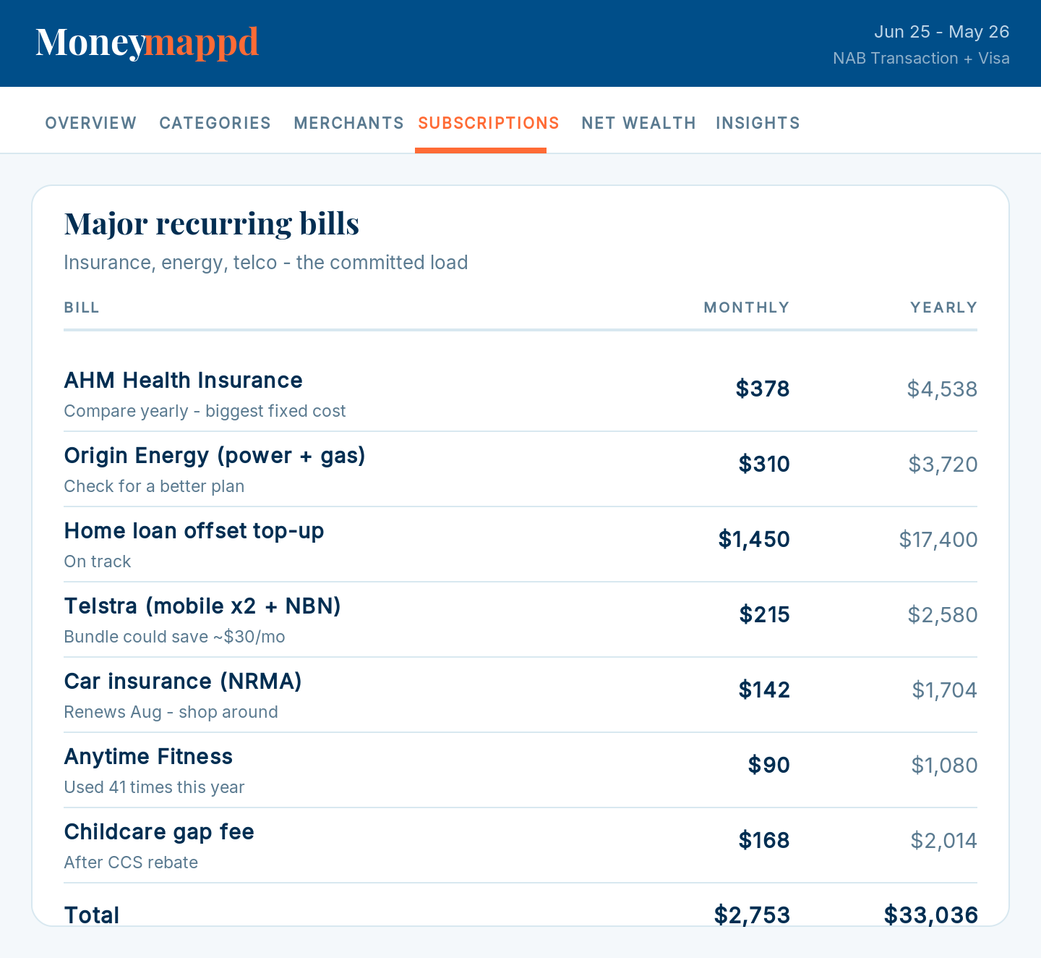The width and height of the screenshot is (1041, 958).
Task: Click the $90 monthly amount
Action: point(769,766)
